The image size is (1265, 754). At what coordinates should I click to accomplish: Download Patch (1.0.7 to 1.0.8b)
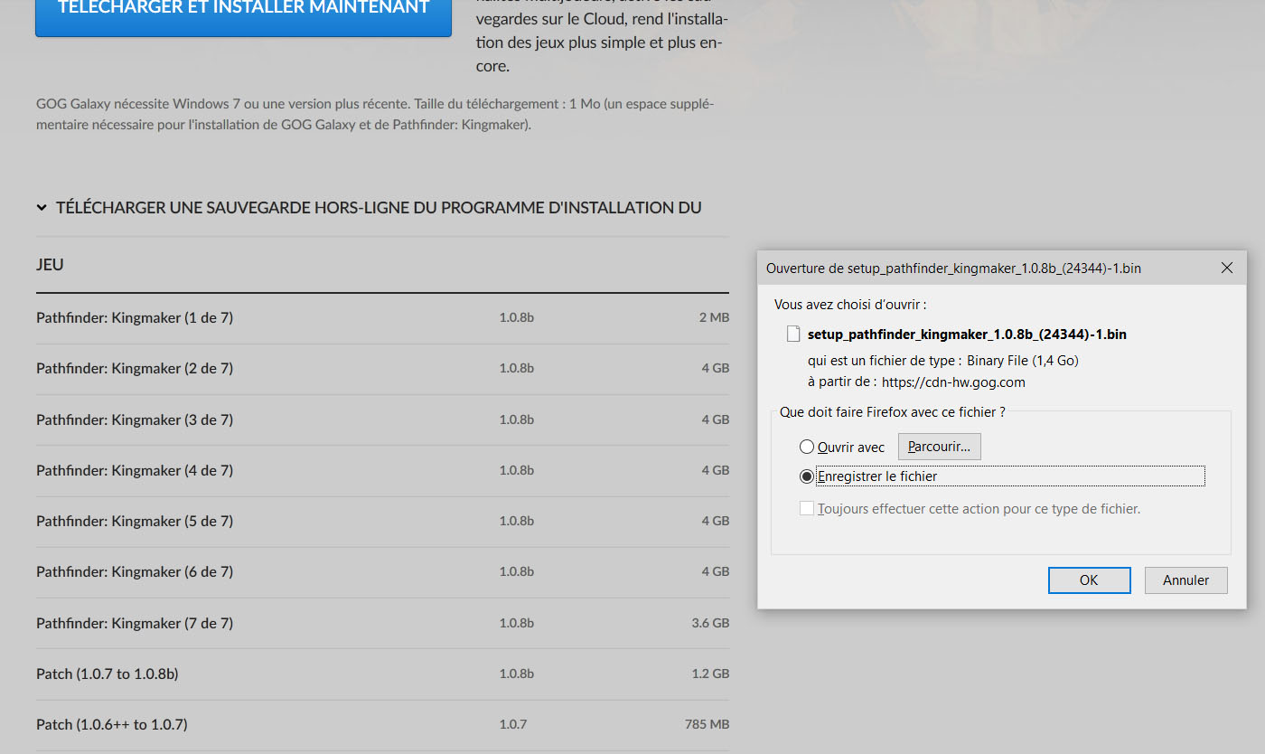click(x=108, y=674)
